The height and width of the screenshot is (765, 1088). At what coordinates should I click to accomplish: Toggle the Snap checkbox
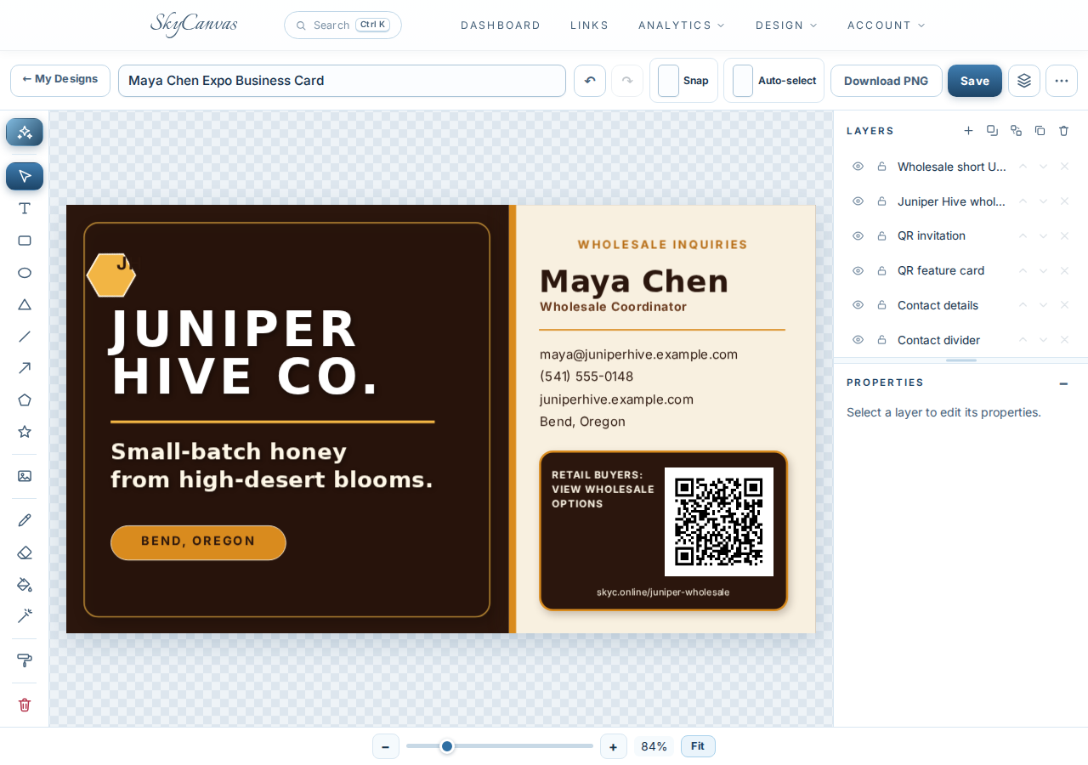coord(669,81)
